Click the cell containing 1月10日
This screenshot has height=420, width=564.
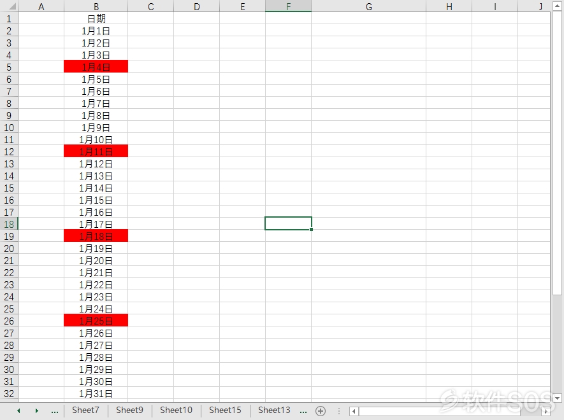coord(96,139)
